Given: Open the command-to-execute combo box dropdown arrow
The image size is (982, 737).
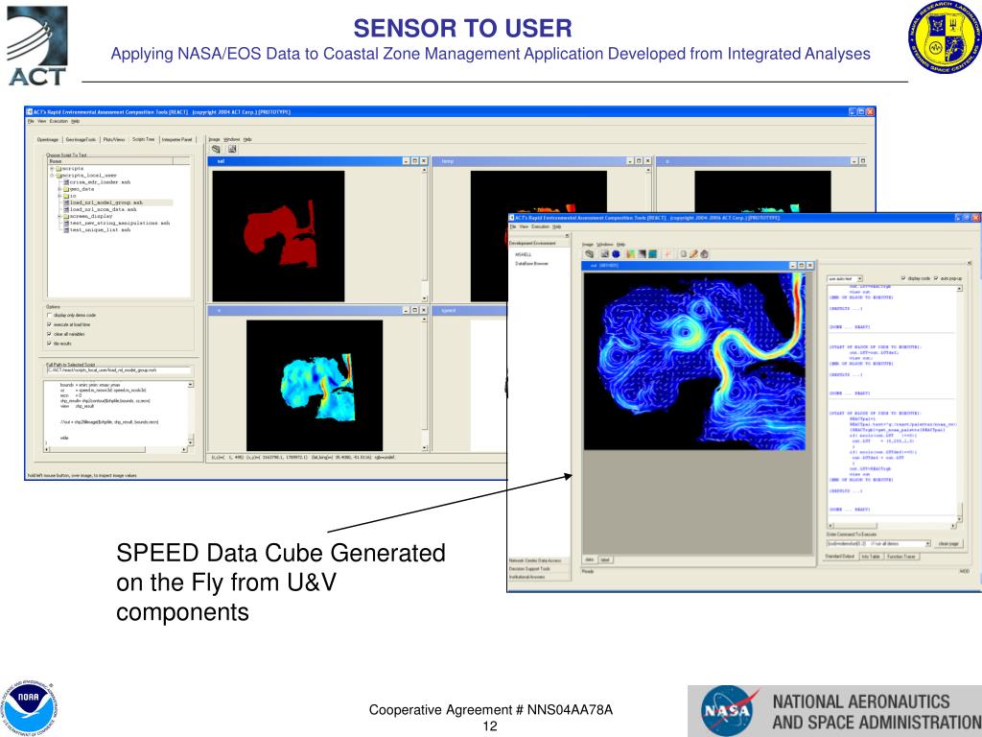Looking at the screenshot, I should pos(927,543).
